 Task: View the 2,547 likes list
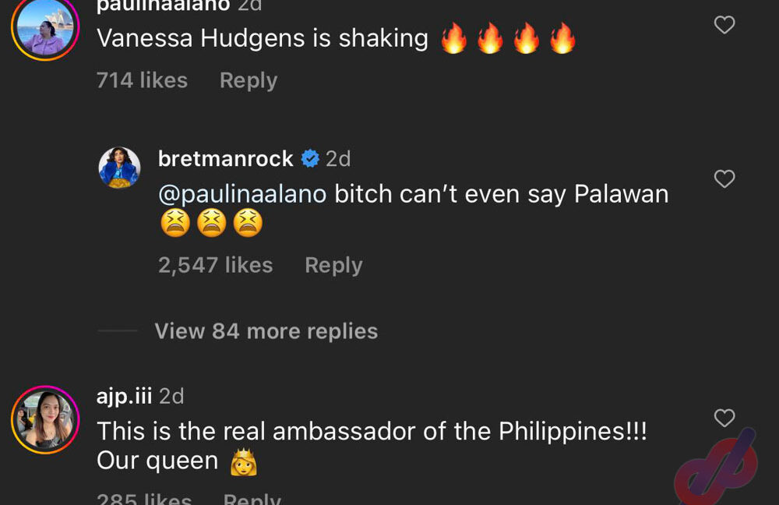pos(216,266)
